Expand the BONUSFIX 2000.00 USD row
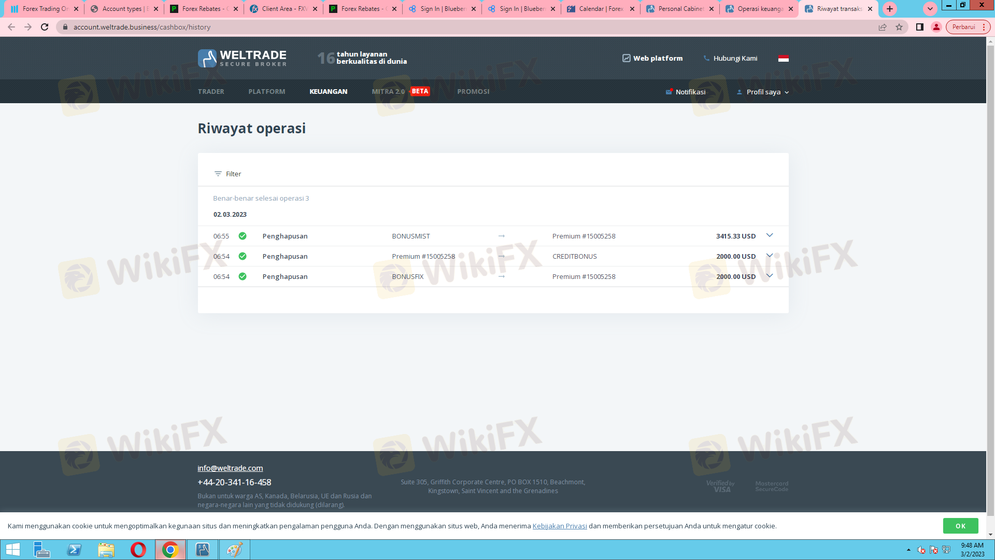The height and width of the screenshot is (560, 995). pos(770,276)
